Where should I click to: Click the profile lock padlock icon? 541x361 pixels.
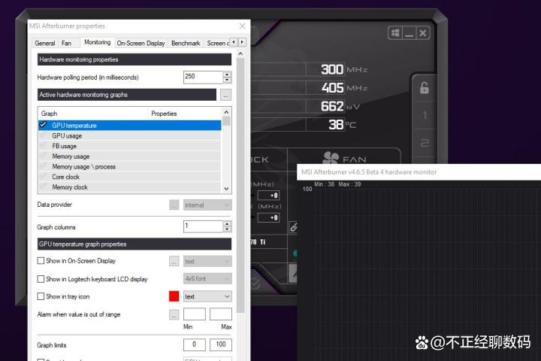click(424, 88)
